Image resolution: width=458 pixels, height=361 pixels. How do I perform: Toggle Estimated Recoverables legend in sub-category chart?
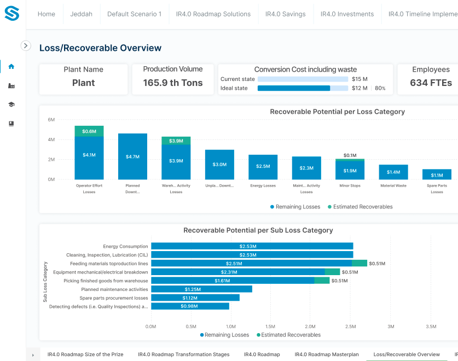click(x=288, y=335)
